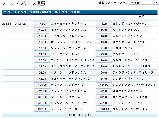The image size is (159, 118).
Task: Select 16.00 odds for ミネソタ・ツインズ
Action: click(x=104, y=30)
